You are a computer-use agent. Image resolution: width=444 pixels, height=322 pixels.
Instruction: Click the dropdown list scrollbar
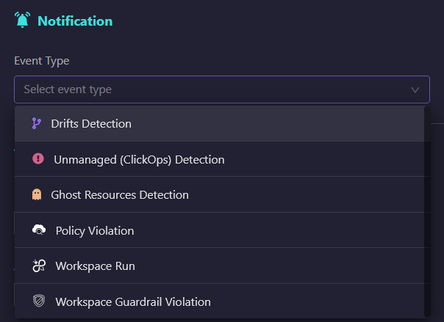point(427,212)
